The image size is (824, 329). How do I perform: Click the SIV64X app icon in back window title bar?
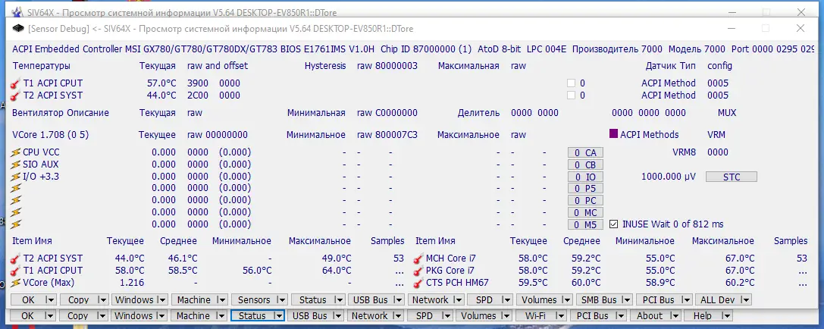click(18, 11)
